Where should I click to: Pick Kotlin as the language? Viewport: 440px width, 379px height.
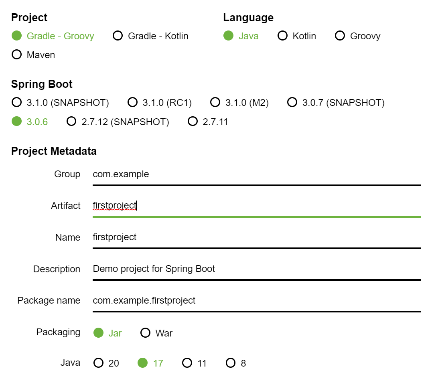(283, 36)
